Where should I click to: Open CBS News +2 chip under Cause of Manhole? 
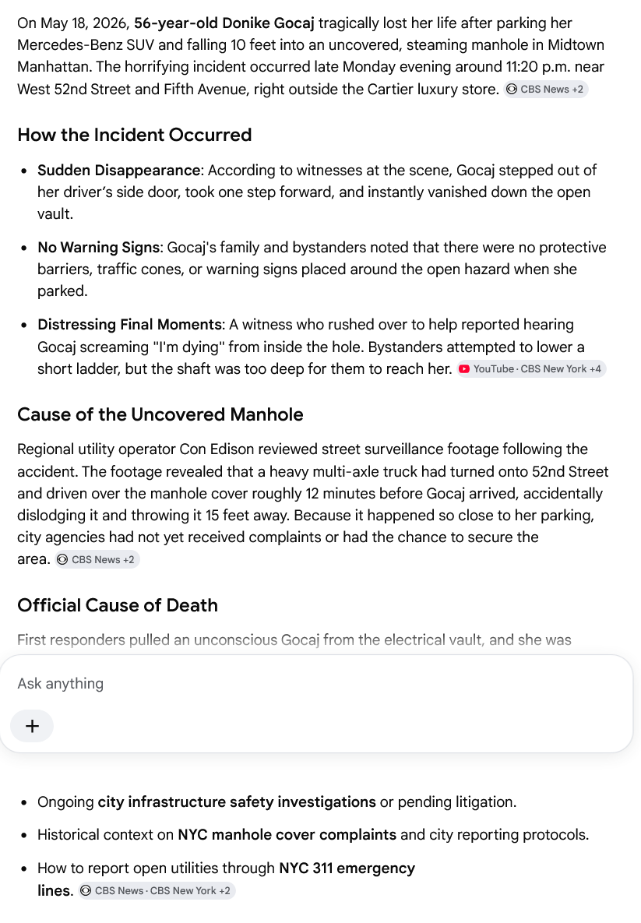coord(97,560)
